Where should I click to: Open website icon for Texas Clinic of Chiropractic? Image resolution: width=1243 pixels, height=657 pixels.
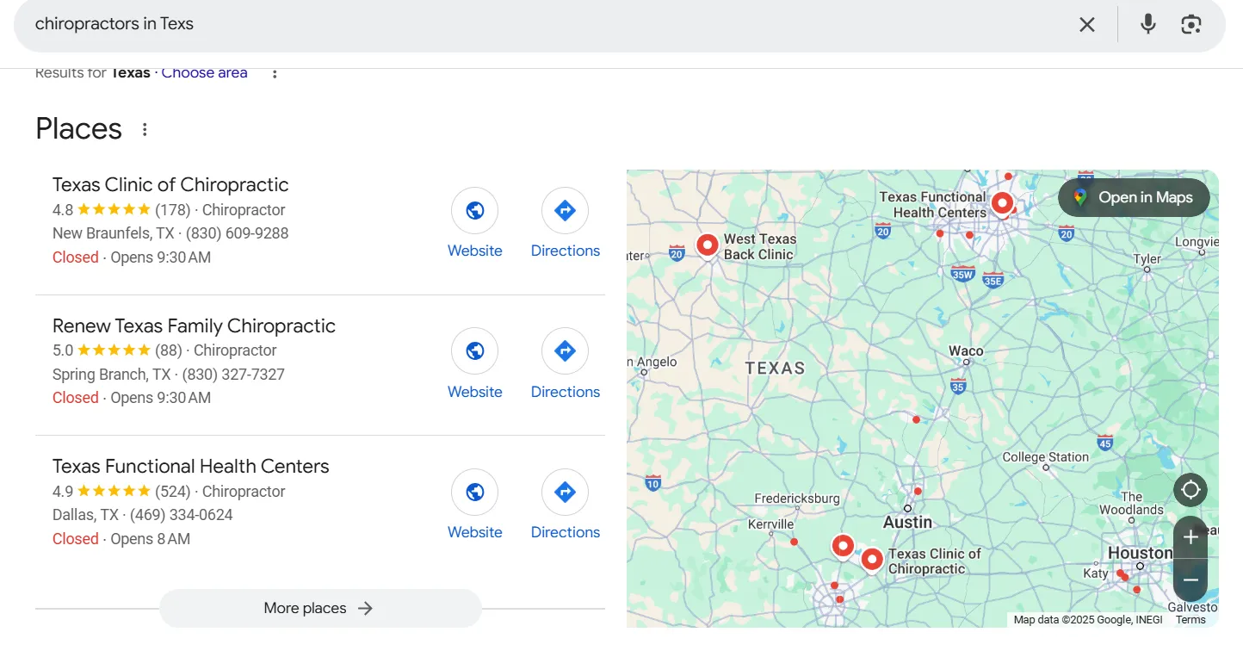pyautogui.click(x=474, y=210)
